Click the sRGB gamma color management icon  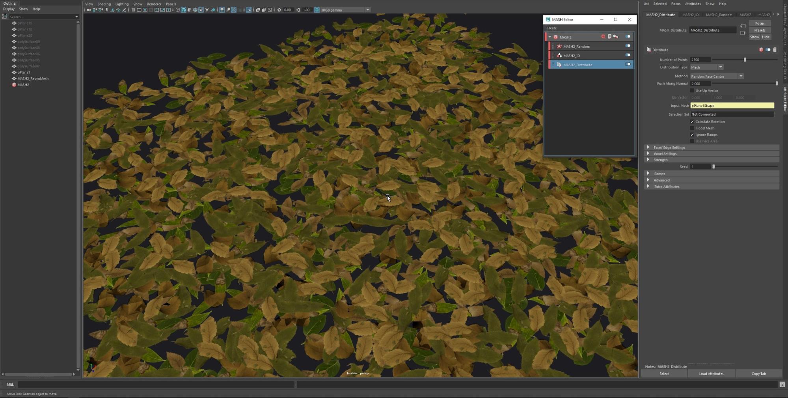click(317, 10)
